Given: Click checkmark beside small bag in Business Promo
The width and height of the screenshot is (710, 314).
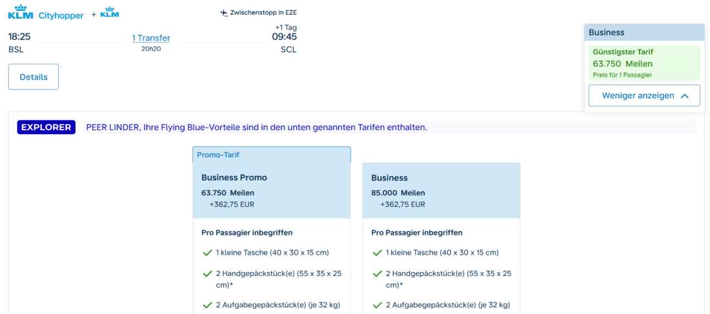Looking at the screenshot, I should [x=207, y=253].
